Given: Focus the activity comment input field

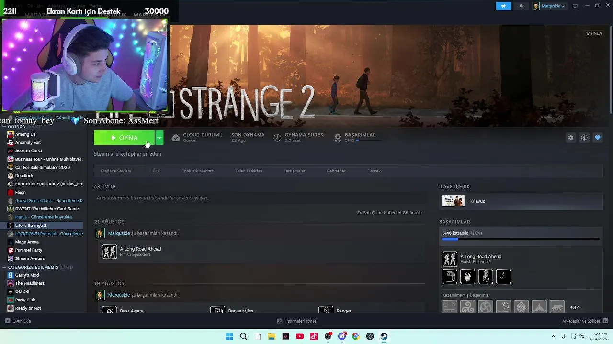Looking at the screenshot, I should [x=259, y=198].
